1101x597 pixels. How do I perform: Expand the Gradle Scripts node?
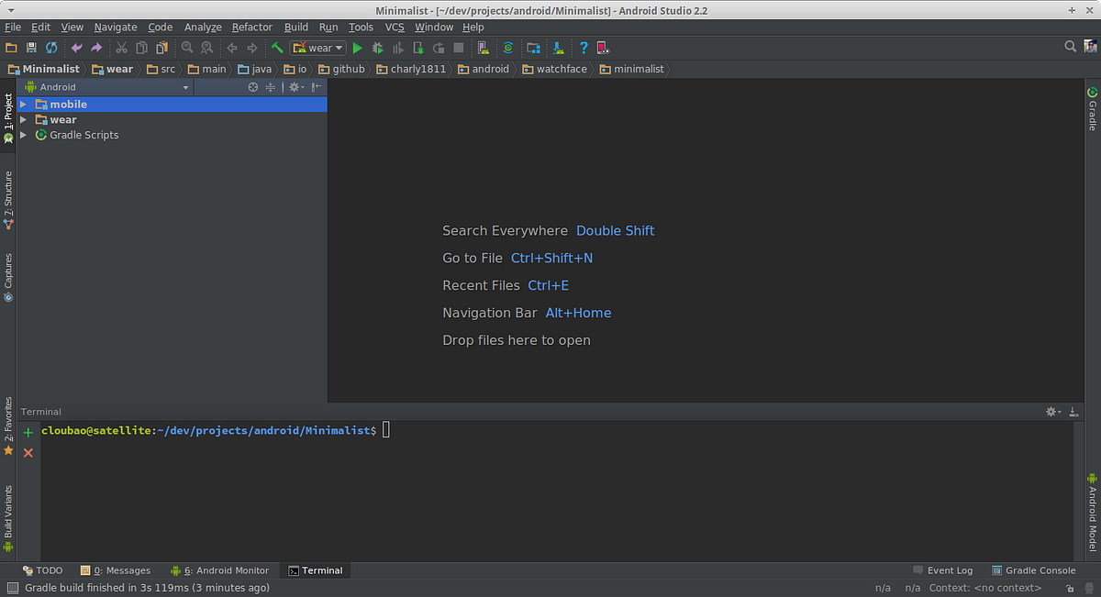pyautogui.click(x=24, y=135)
